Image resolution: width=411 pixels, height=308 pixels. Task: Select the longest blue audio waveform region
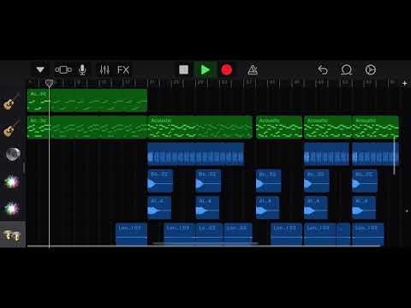click(x=196, y=154)
